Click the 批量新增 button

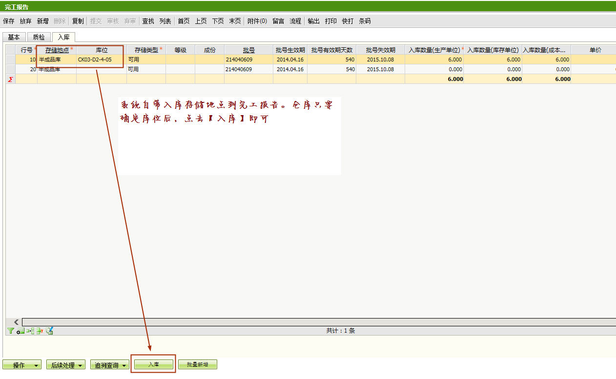(x=197, y=365)
